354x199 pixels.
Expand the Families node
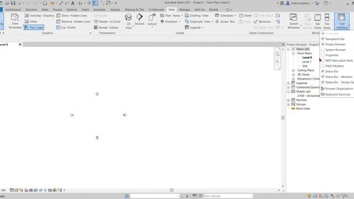(288, 100)
